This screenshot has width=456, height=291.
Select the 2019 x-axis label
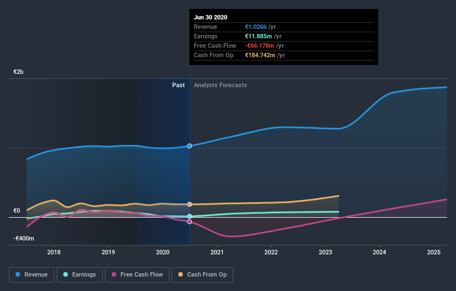(x=108, y=252)
